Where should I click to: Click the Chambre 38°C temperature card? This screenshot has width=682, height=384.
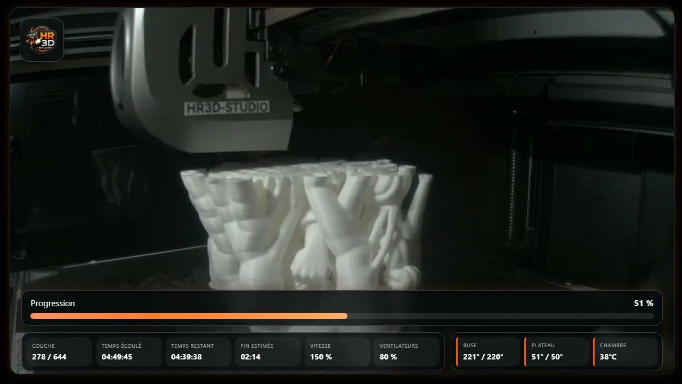pos(626,352)
